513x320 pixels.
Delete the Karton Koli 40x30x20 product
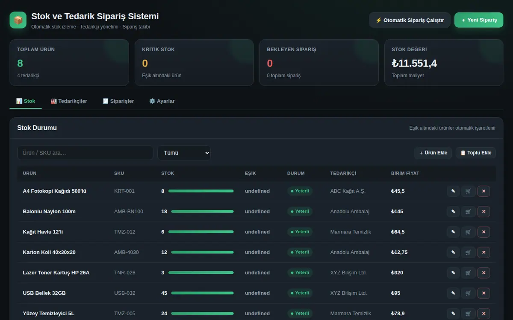pos(484,253)
